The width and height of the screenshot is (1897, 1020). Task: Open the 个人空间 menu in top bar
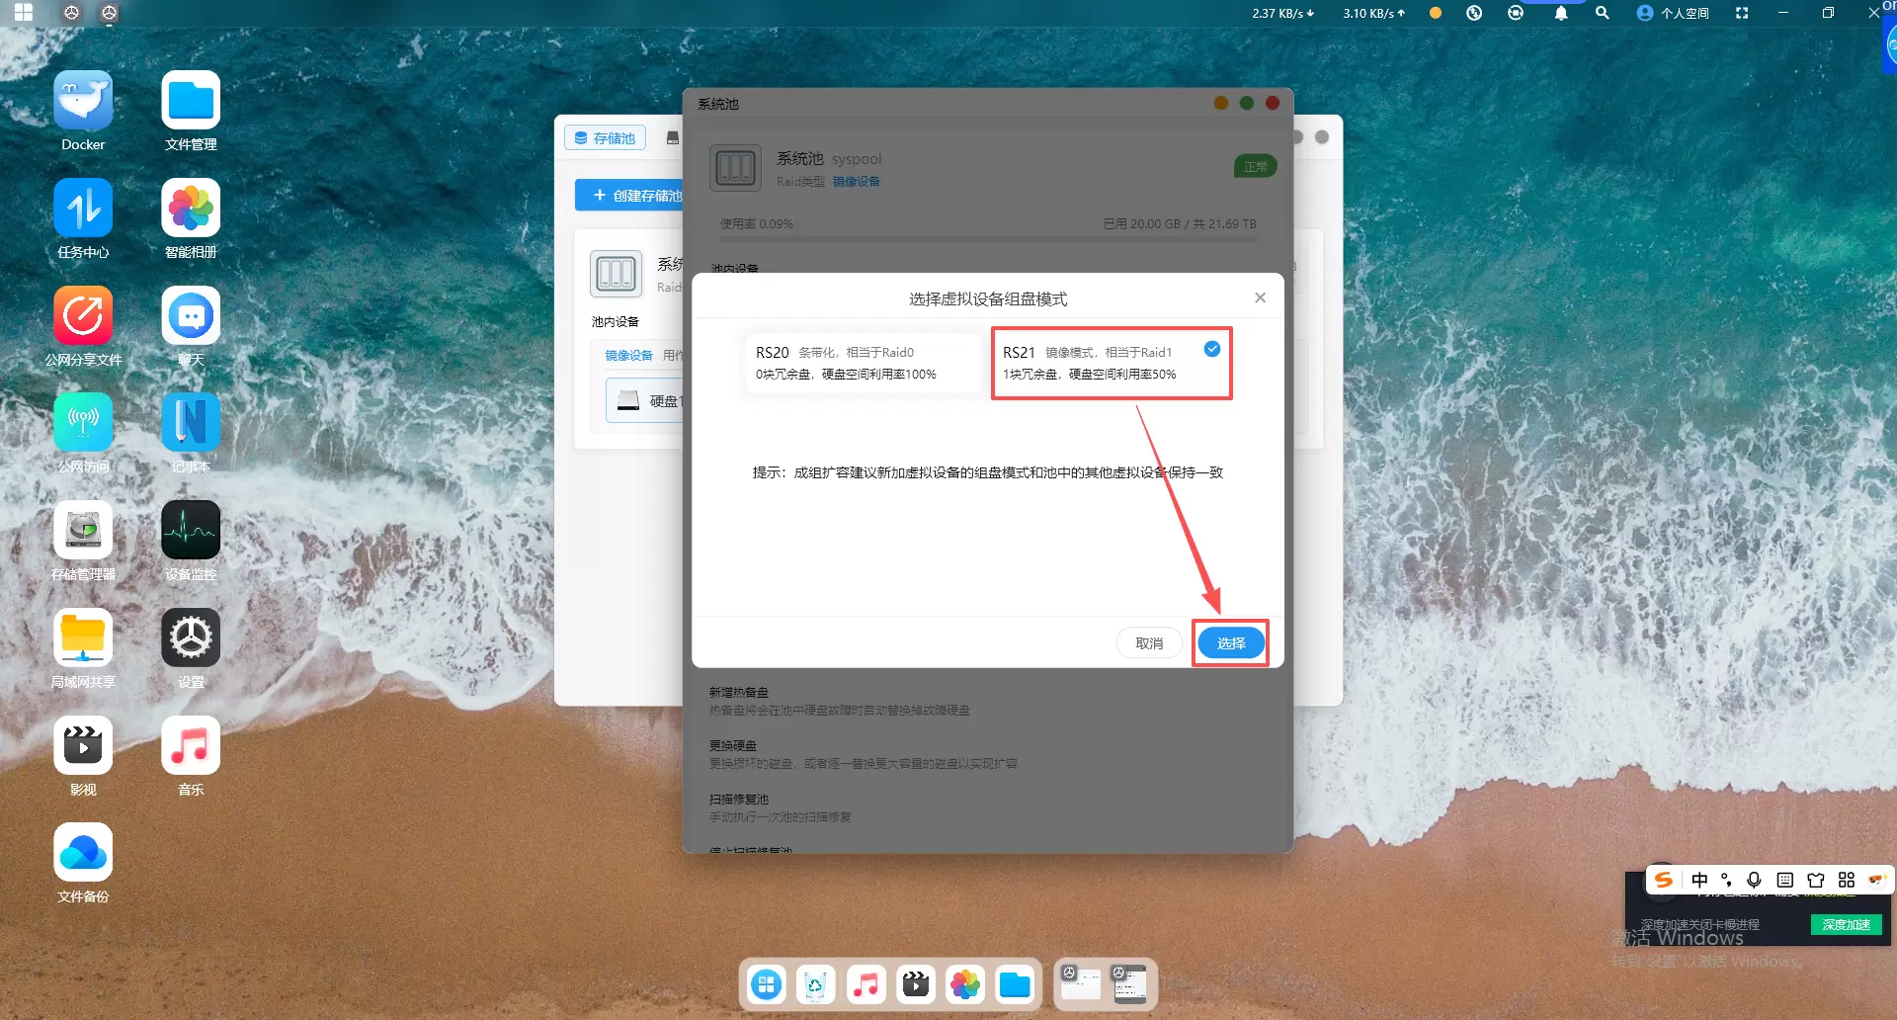1673,13
